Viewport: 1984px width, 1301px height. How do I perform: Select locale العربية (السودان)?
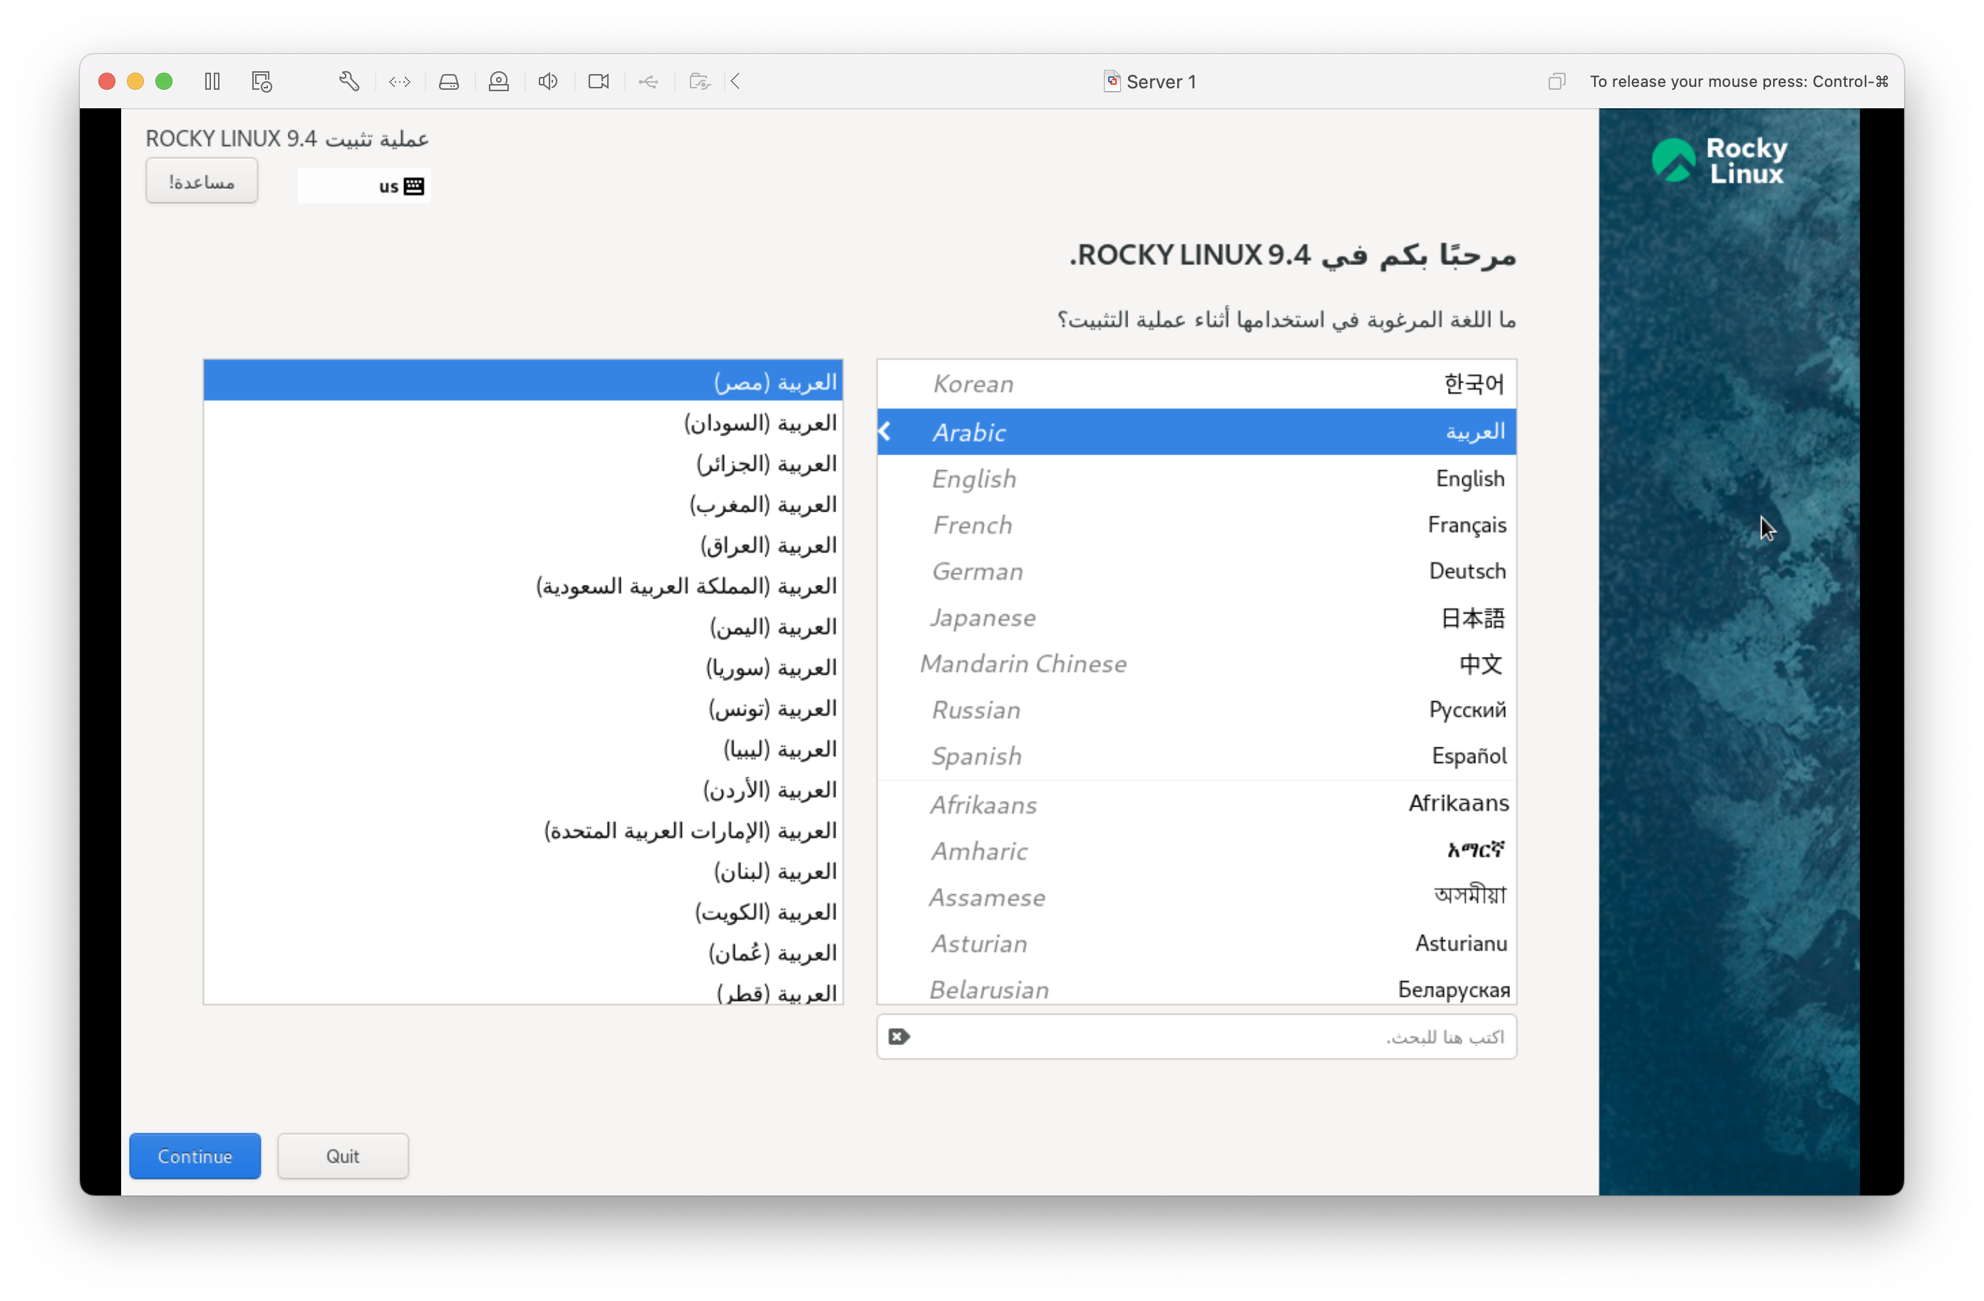pos(522,423)
